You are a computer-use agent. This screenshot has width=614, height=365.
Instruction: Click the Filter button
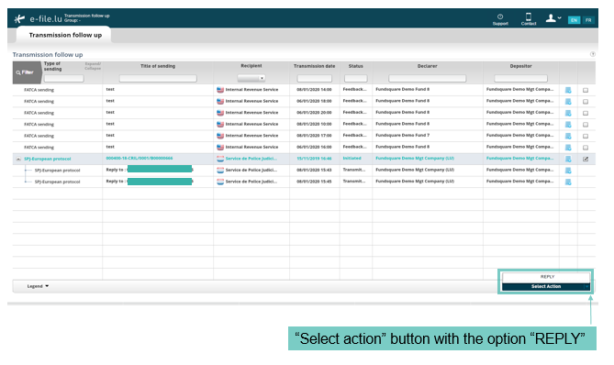[x=27, y=72]
